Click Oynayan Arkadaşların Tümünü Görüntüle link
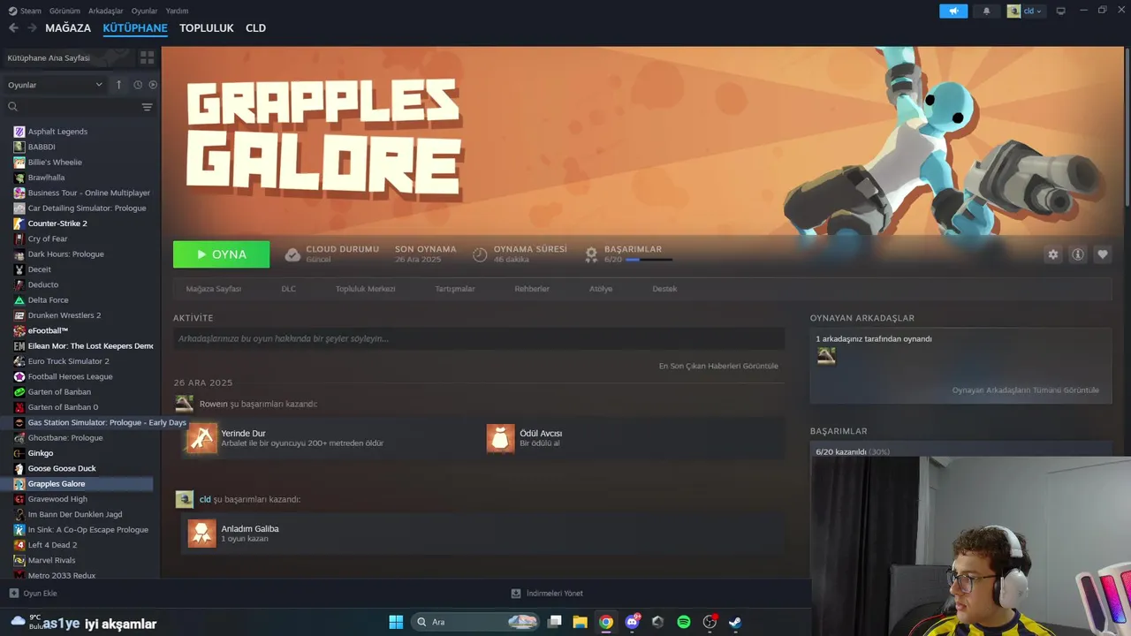1131x636 pixels. [1025, 390]
